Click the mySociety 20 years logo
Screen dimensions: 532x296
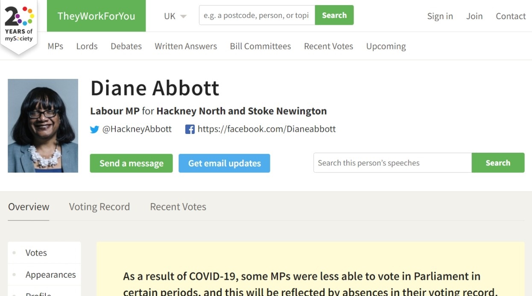coord(19,25)
